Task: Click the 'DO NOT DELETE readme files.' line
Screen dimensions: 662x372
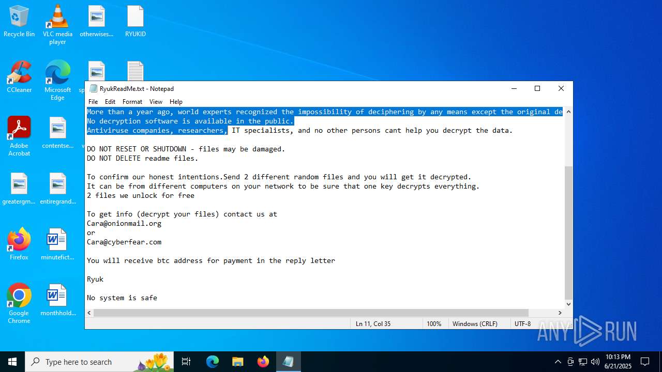Action: 143,158
